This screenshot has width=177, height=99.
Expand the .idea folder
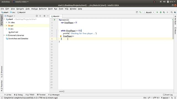(7, 23)
